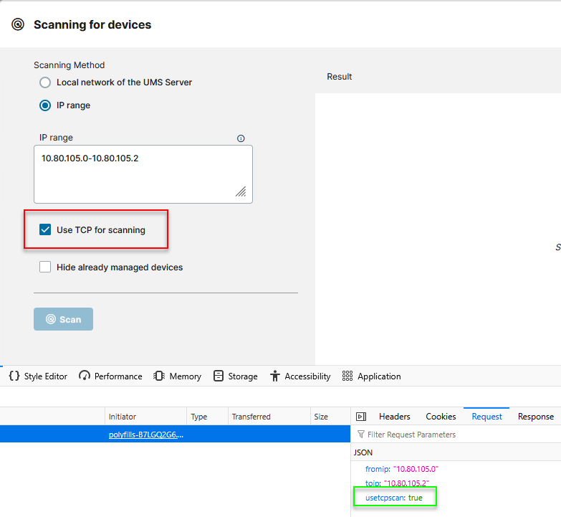The width and height of the screenshot is (561, 517).
Task: Click the Transferred column header
Action: pos(269,417)
